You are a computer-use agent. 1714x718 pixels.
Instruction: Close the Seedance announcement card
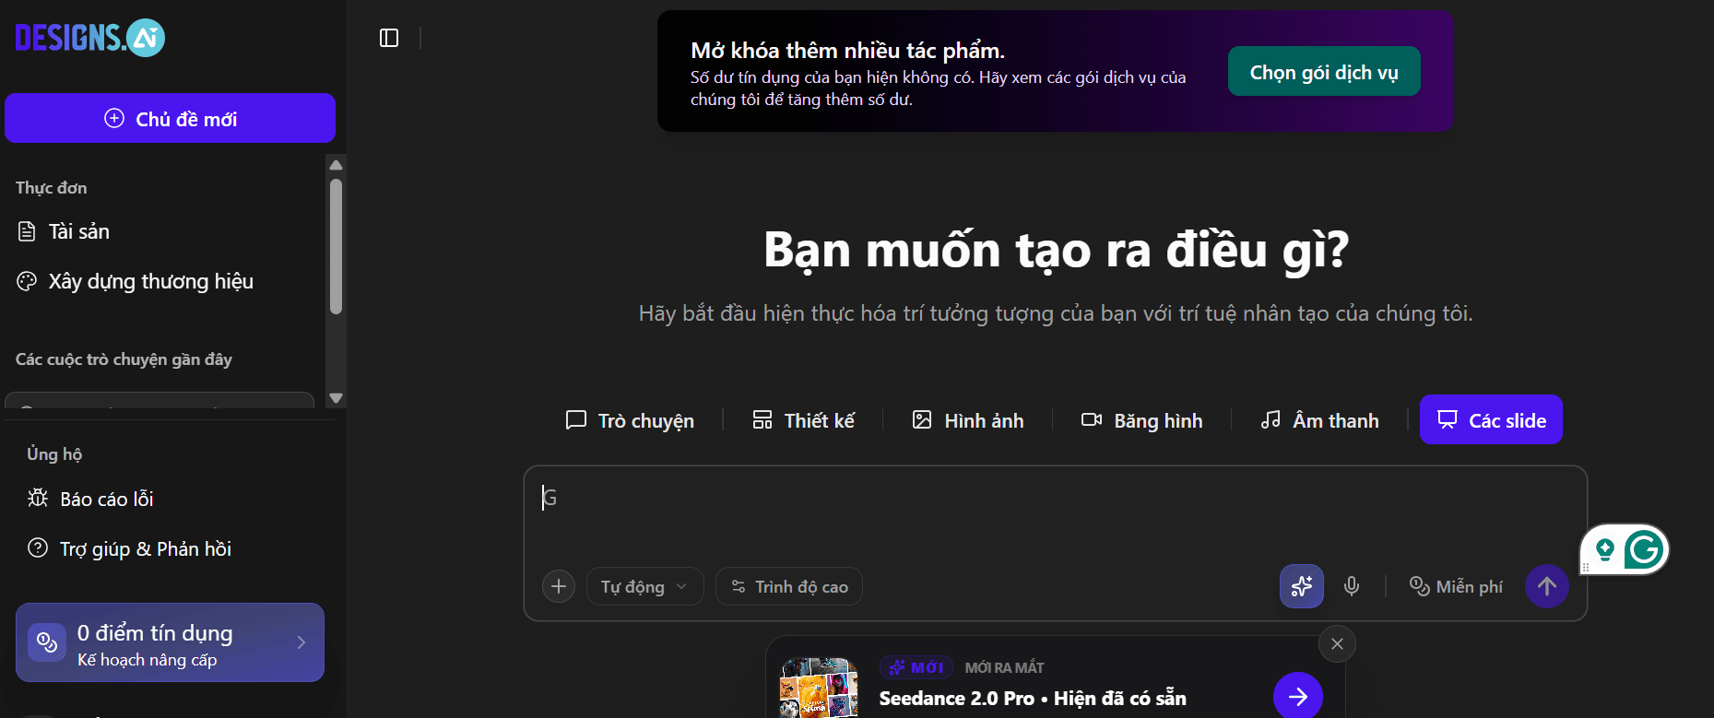pos(1338,643)
